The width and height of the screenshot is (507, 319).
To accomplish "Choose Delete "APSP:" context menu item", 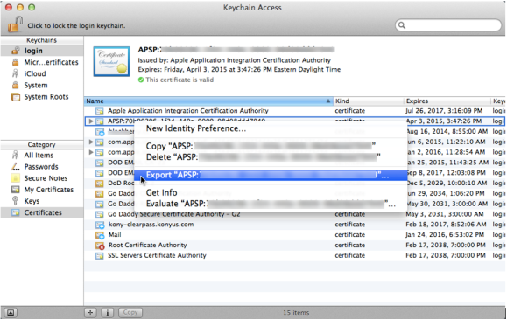I will (x=271, y=157).
